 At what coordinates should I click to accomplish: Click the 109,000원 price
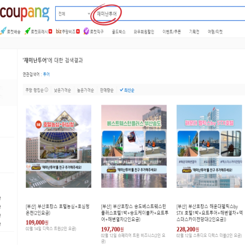(37, 222)
